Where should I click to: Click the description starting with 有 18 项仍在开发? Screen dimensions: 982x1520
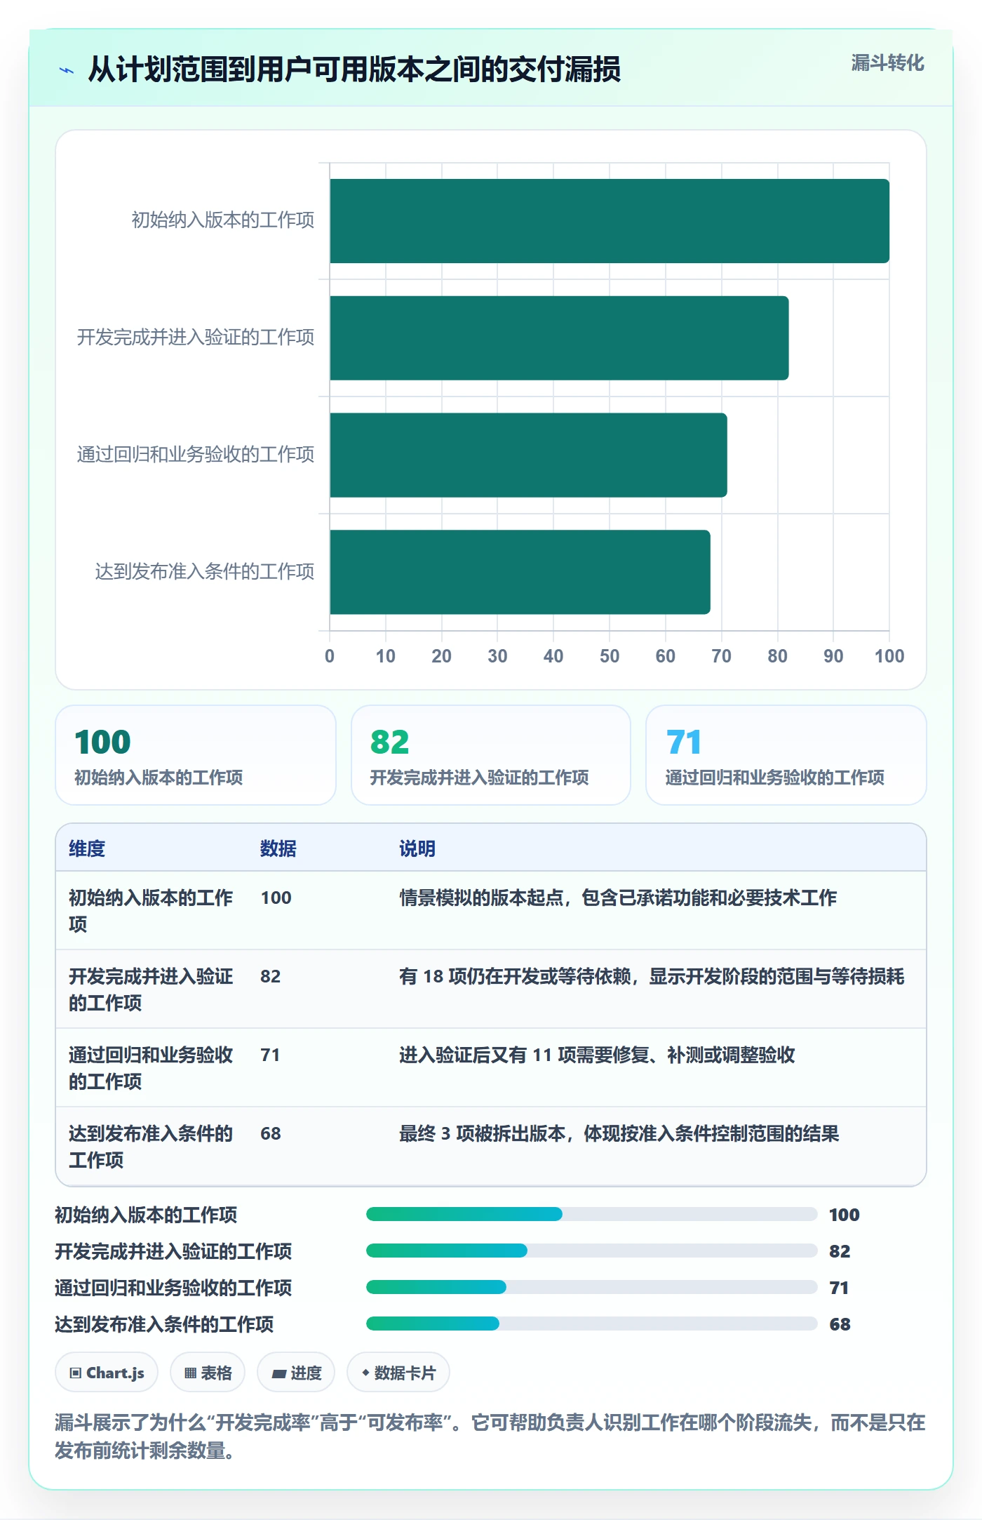(x=652, y=976)
